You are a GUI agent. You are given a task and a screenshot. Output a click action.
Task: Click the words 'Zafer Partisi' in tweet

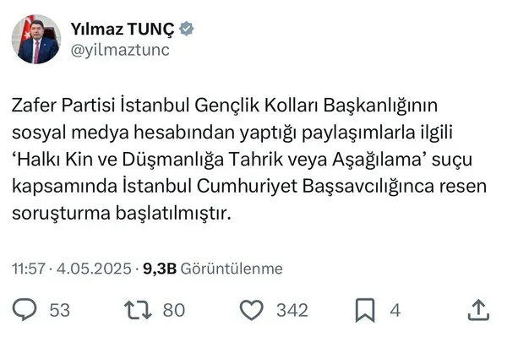(x=63, y=106)
